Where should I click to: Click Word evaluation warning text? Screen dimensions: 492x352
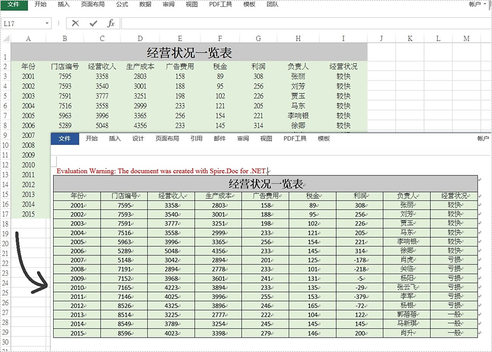[x=162, y=171]
